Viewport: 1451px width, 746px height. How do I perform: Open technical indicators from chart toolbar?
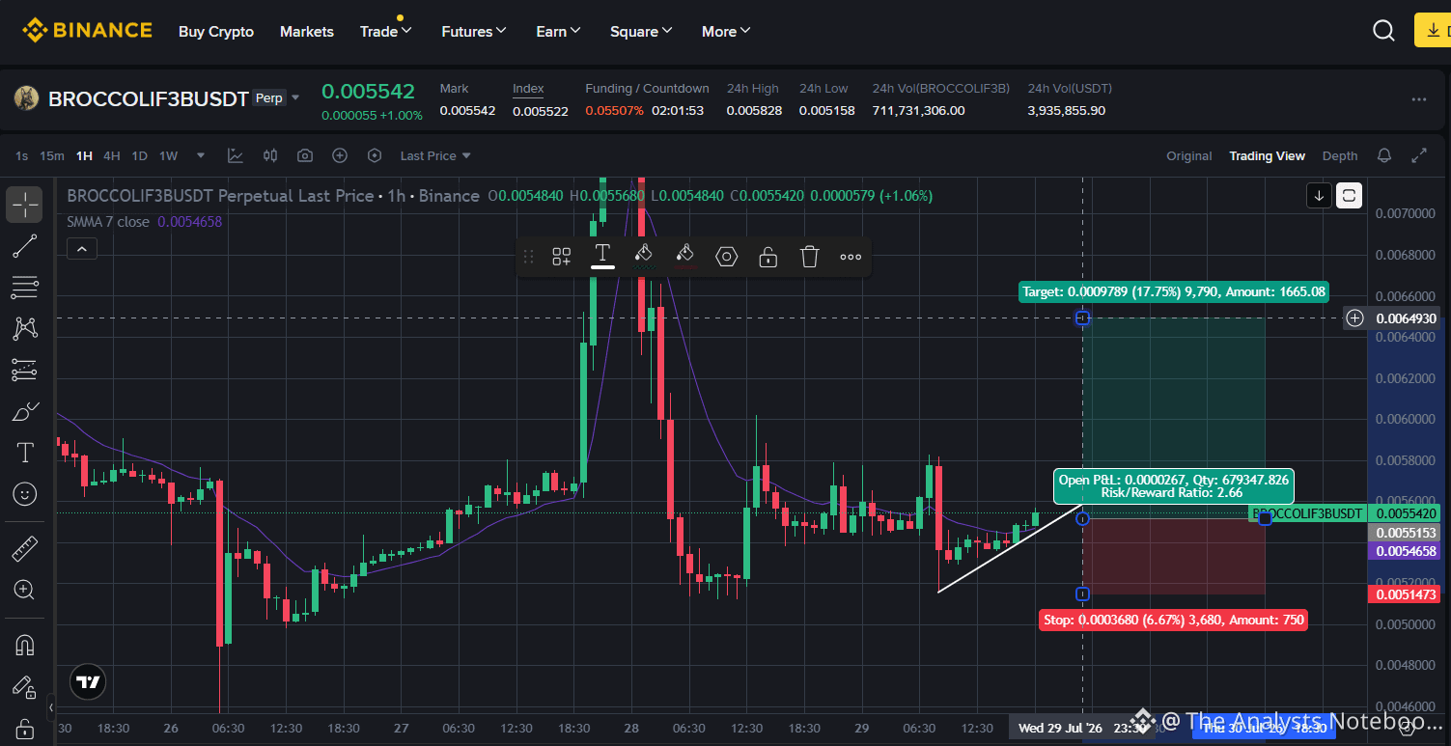[236, 155]
